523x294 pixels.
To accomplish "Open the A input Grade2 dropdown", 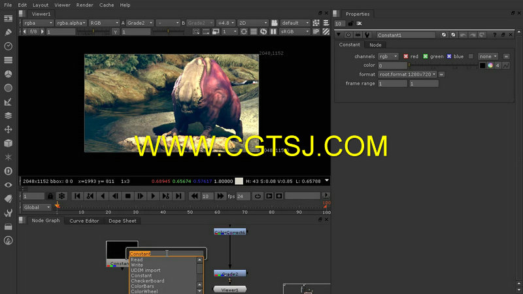I will click(139, 23).
